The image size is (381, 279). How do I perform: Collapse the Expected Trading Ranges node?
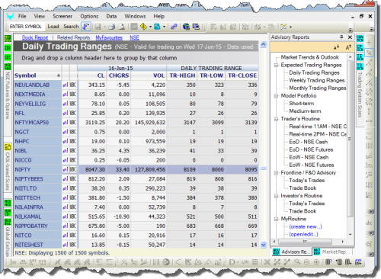click(276, 65)
